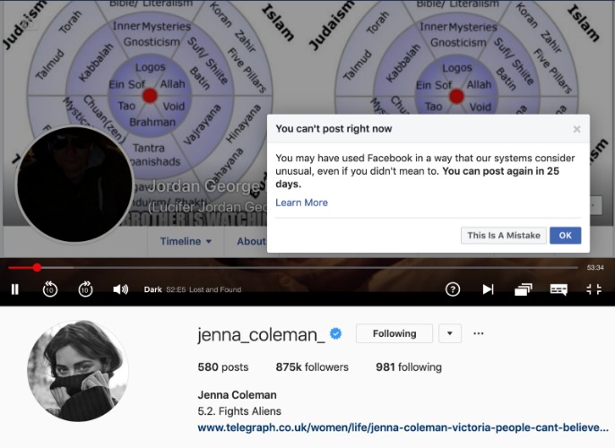Open subtitles and audio options icon
The image size is (615, 448).
pos(559,289)
